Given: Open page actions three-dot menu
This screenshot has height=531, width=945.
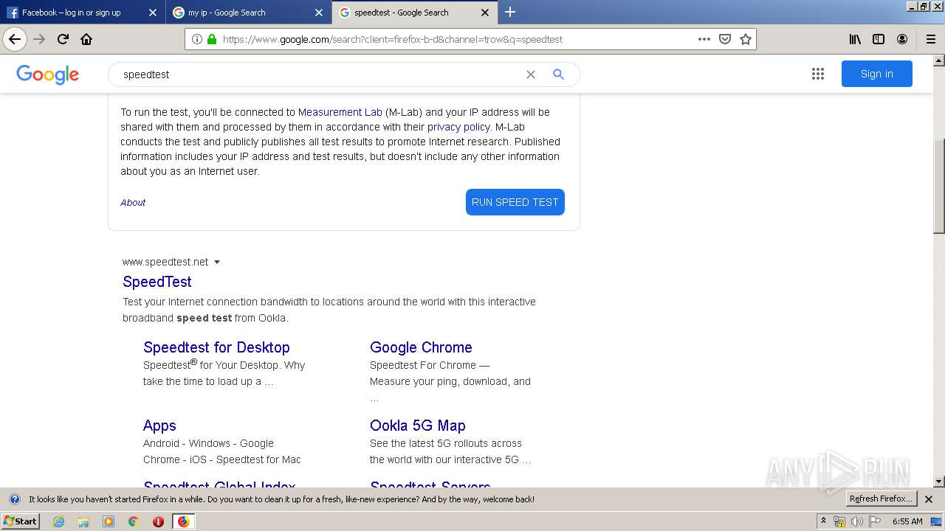Looking at the screenshot, I should [x=704, y=39].
